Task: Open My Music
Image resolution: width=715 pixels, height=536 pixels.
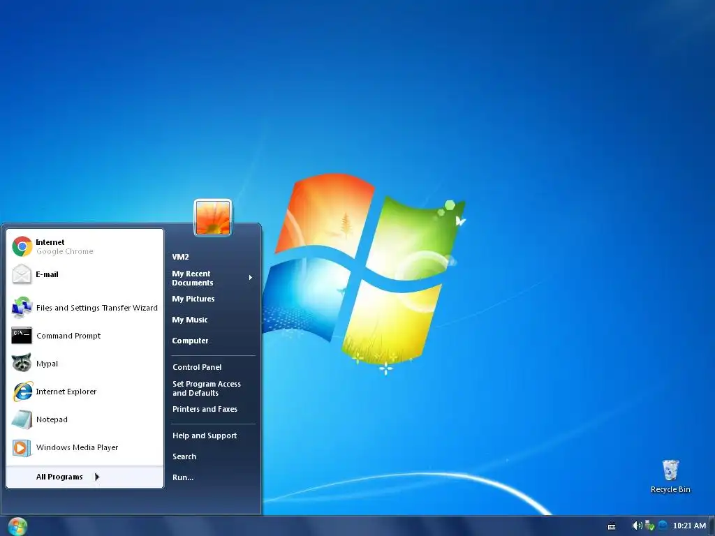Action: pyautogui.click(x=212, y=320)
